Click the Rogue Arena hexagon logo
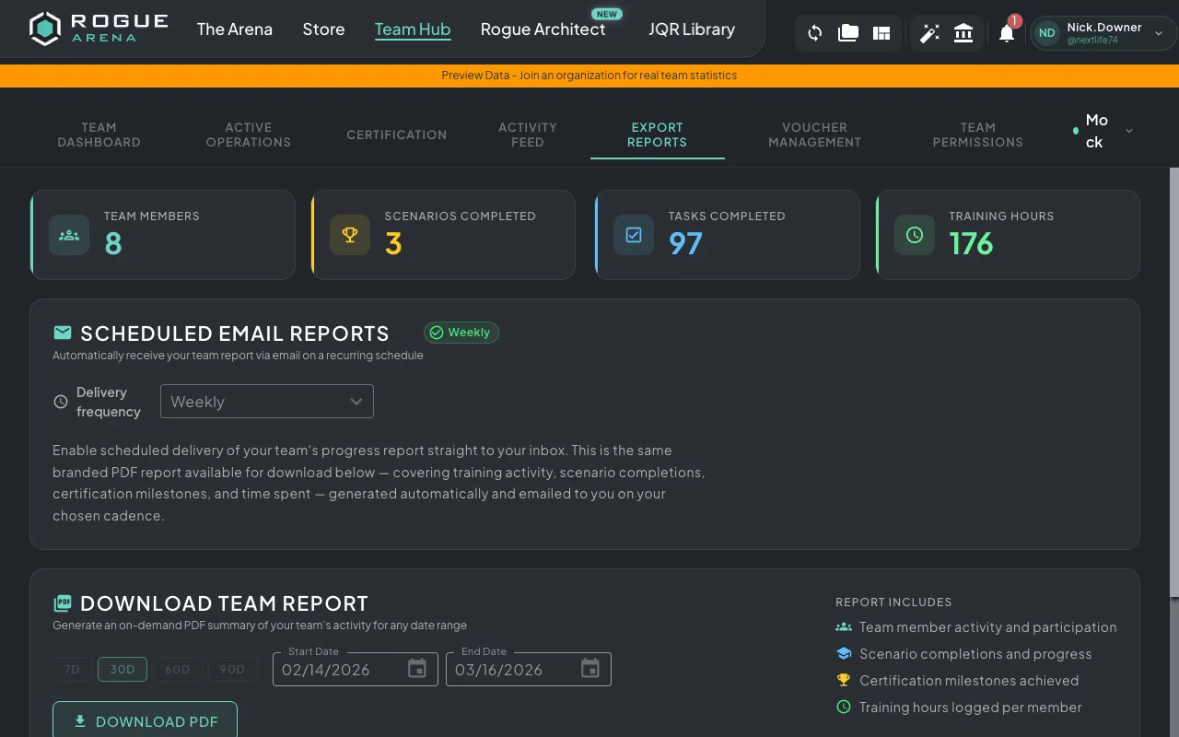 point(43,29)
